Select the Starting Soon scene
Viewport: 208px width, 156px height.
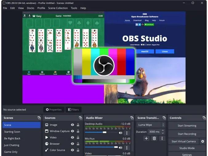pyautogui.click(x=22, y=132)
